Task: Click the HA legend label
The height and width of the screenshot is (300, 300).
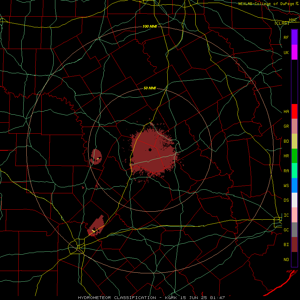Action: [x=286, y=112]
